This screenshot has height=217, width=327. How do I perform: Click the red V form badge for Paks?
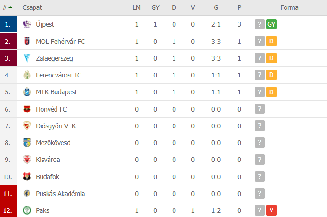pos(271,210)
